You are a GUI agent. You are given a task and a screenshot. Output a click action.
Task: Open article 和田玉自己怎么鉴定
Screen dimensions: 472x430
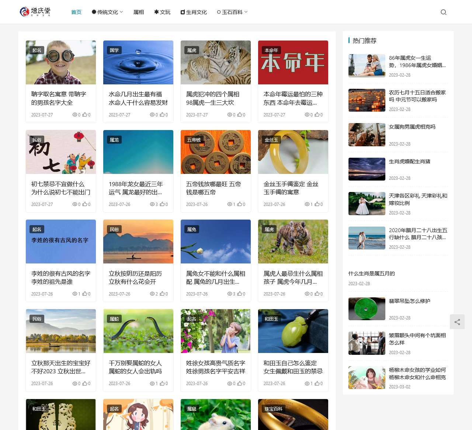293,367
